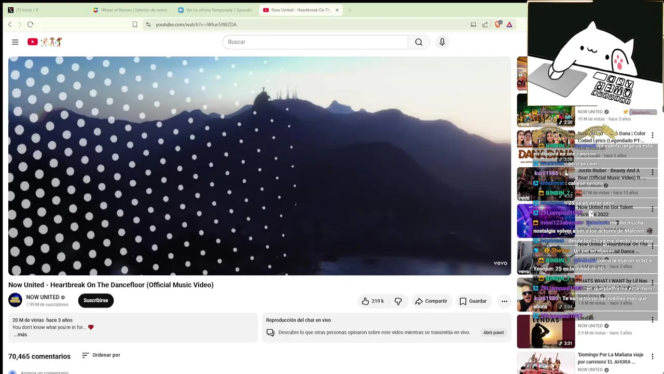Switch to the Wheel of Names tab

(x=130, y=10)
